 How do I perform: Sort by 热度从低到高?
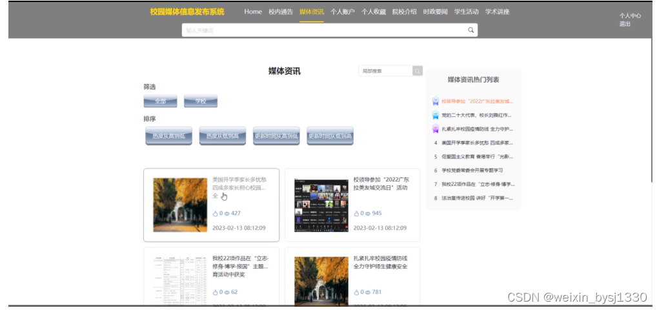click(x=223, y=136)
